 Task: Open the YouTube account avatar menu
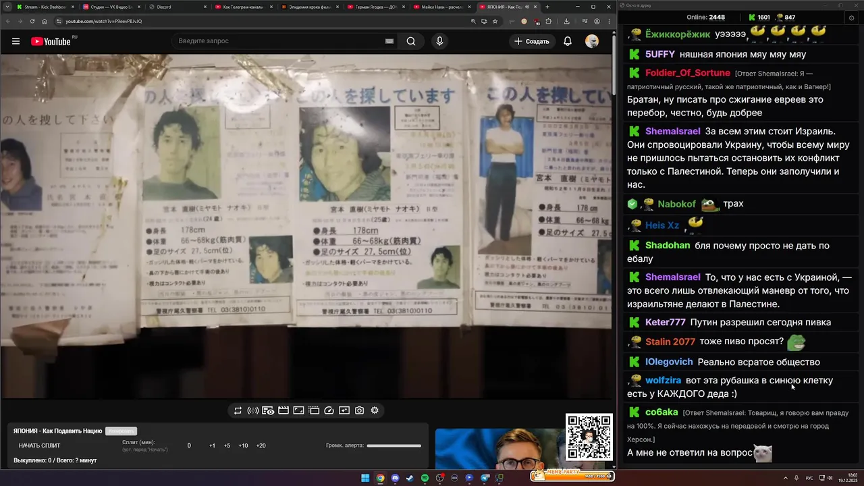[592, 41]
